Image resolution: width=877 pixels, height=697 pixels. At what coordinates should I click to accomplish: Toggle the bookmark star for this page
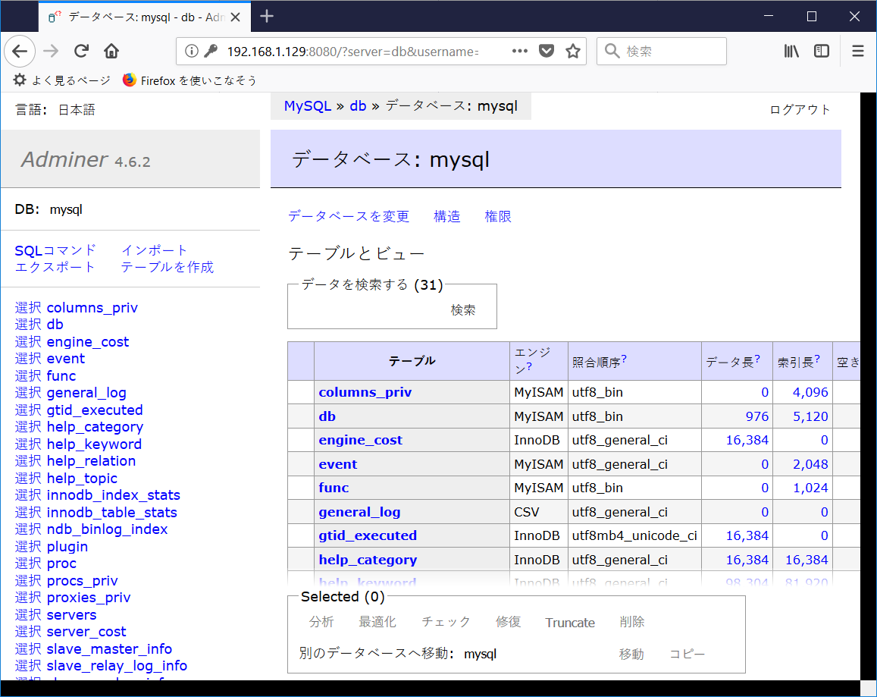[574, 51]
